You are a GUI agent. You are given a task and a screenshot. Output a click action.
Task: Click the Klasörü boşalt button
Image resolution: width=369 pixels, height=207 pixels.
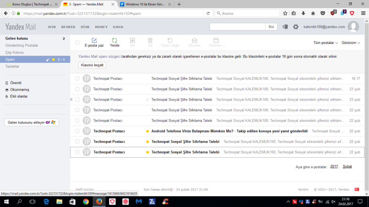(x=92, y=65)
